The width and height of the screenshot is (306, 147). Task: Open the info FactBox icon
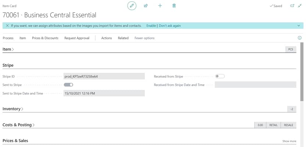click(299, 38)
